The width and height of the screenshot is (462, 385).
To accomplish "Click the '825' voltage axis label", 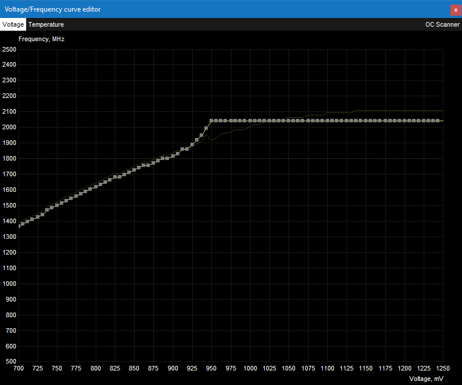I will (x=115, y=368).
